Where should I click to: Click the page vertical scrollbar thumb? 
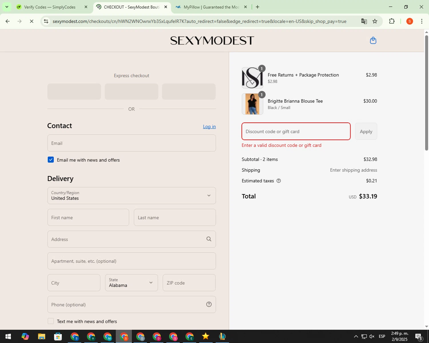[x=426, y=93]
